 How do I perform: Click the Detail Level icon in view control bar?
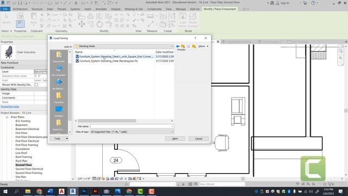point(94,179)
